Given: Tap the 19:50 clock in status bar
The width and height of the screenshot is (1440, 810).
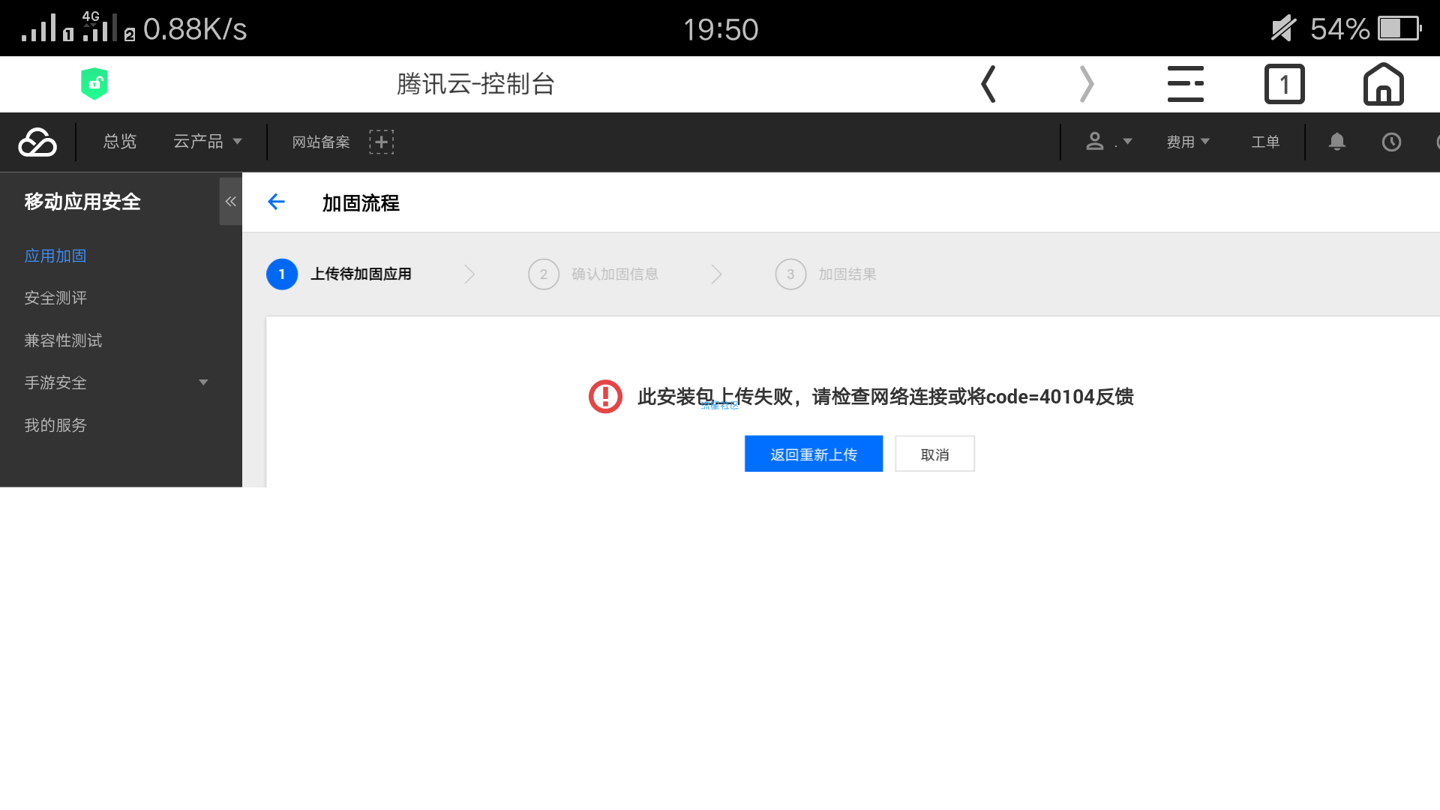Looking at the screenshot, I should point(721,30).
